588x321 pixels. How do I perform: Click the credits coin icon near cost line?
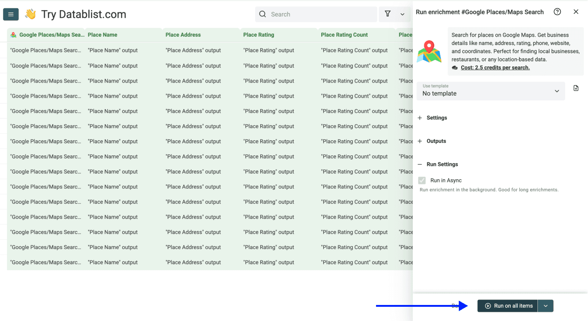455,67
